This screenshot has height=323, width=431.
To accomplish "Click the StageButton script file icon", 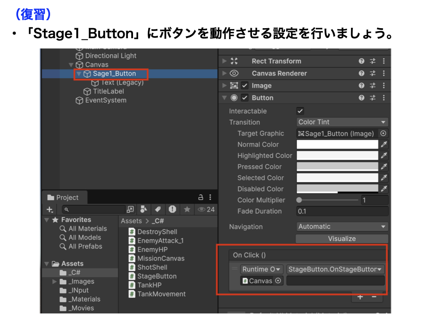I will [132, 276].
